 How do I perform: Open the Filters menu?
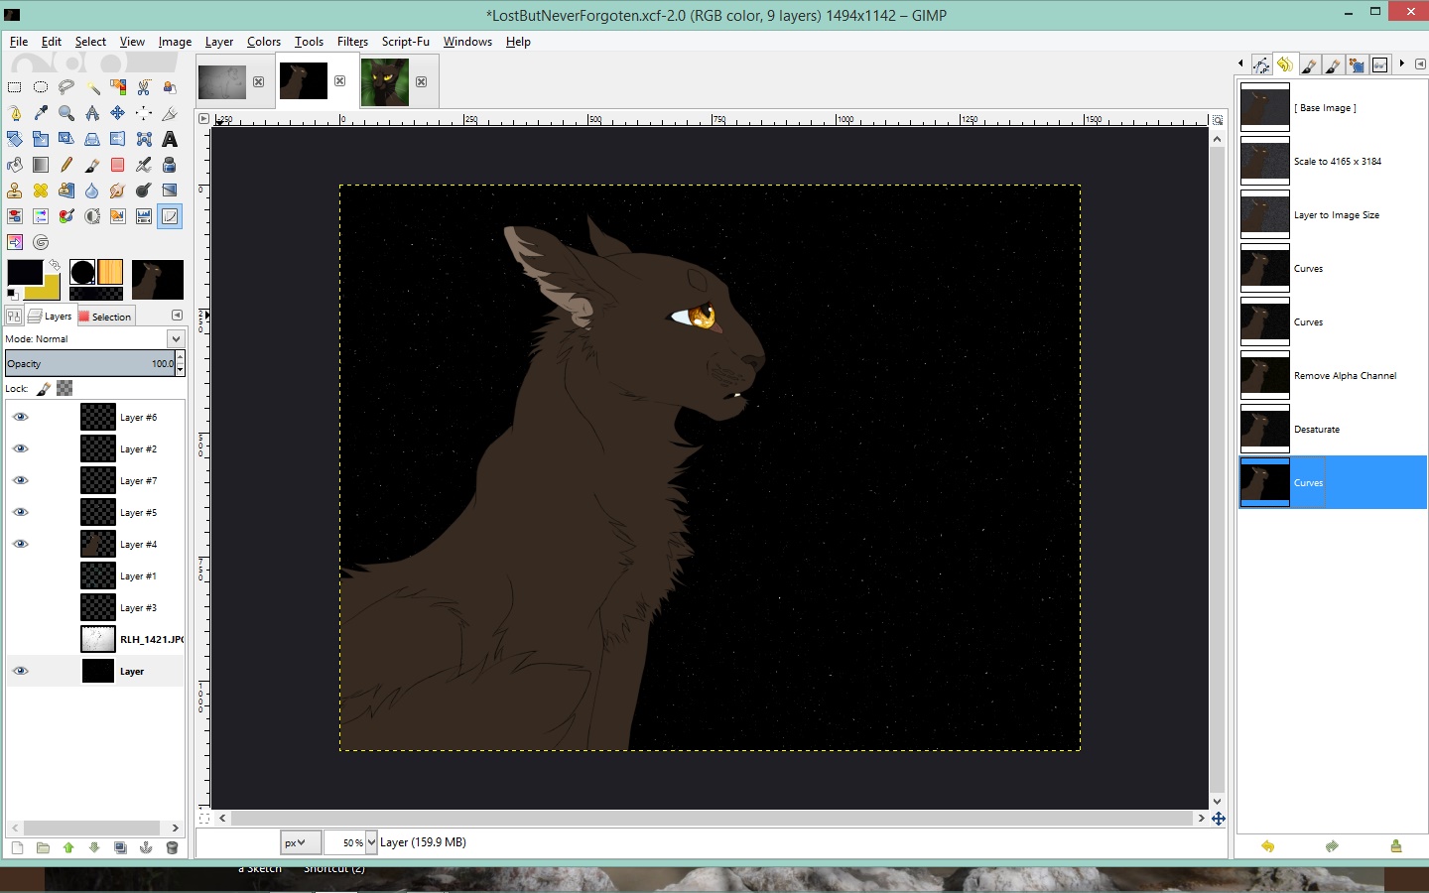(x=352, y=42)
